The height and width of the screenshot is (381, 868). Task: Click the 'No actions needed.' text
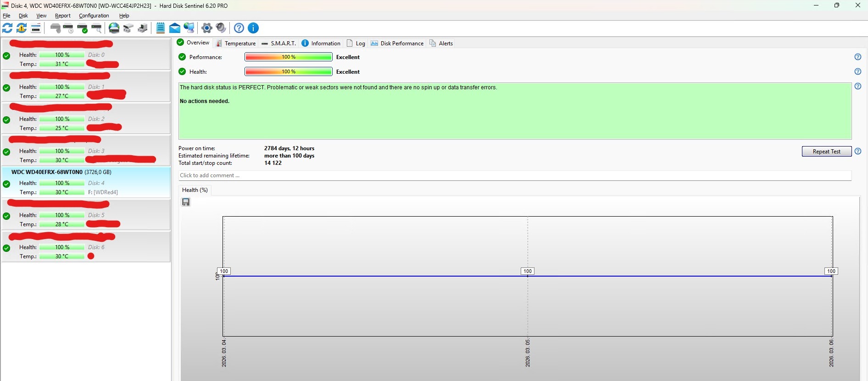click(x=205, y=101)
